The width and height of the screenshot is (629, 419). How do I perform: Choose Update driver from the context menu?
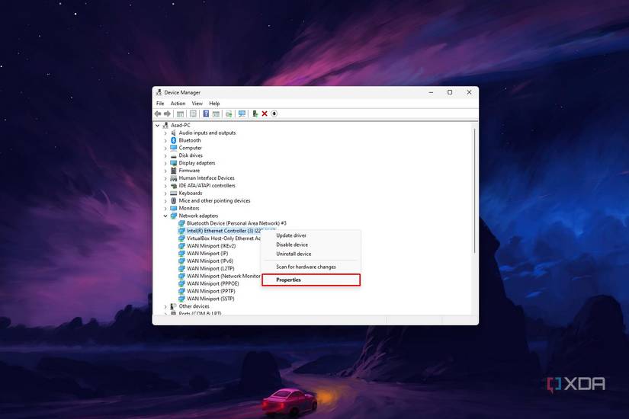tap(311, 235)
